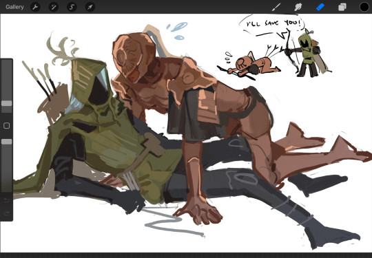Return to the Gallery
The height and width of the screenshot is (258, 372).
tap(14, 7)
